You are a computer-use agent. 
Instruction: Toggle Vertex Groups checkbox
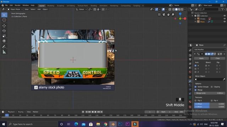pos(195,87)
